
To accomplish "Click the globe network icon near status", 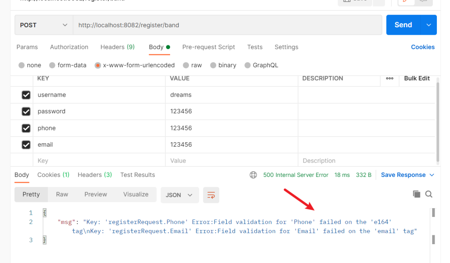I will [253, 175].
